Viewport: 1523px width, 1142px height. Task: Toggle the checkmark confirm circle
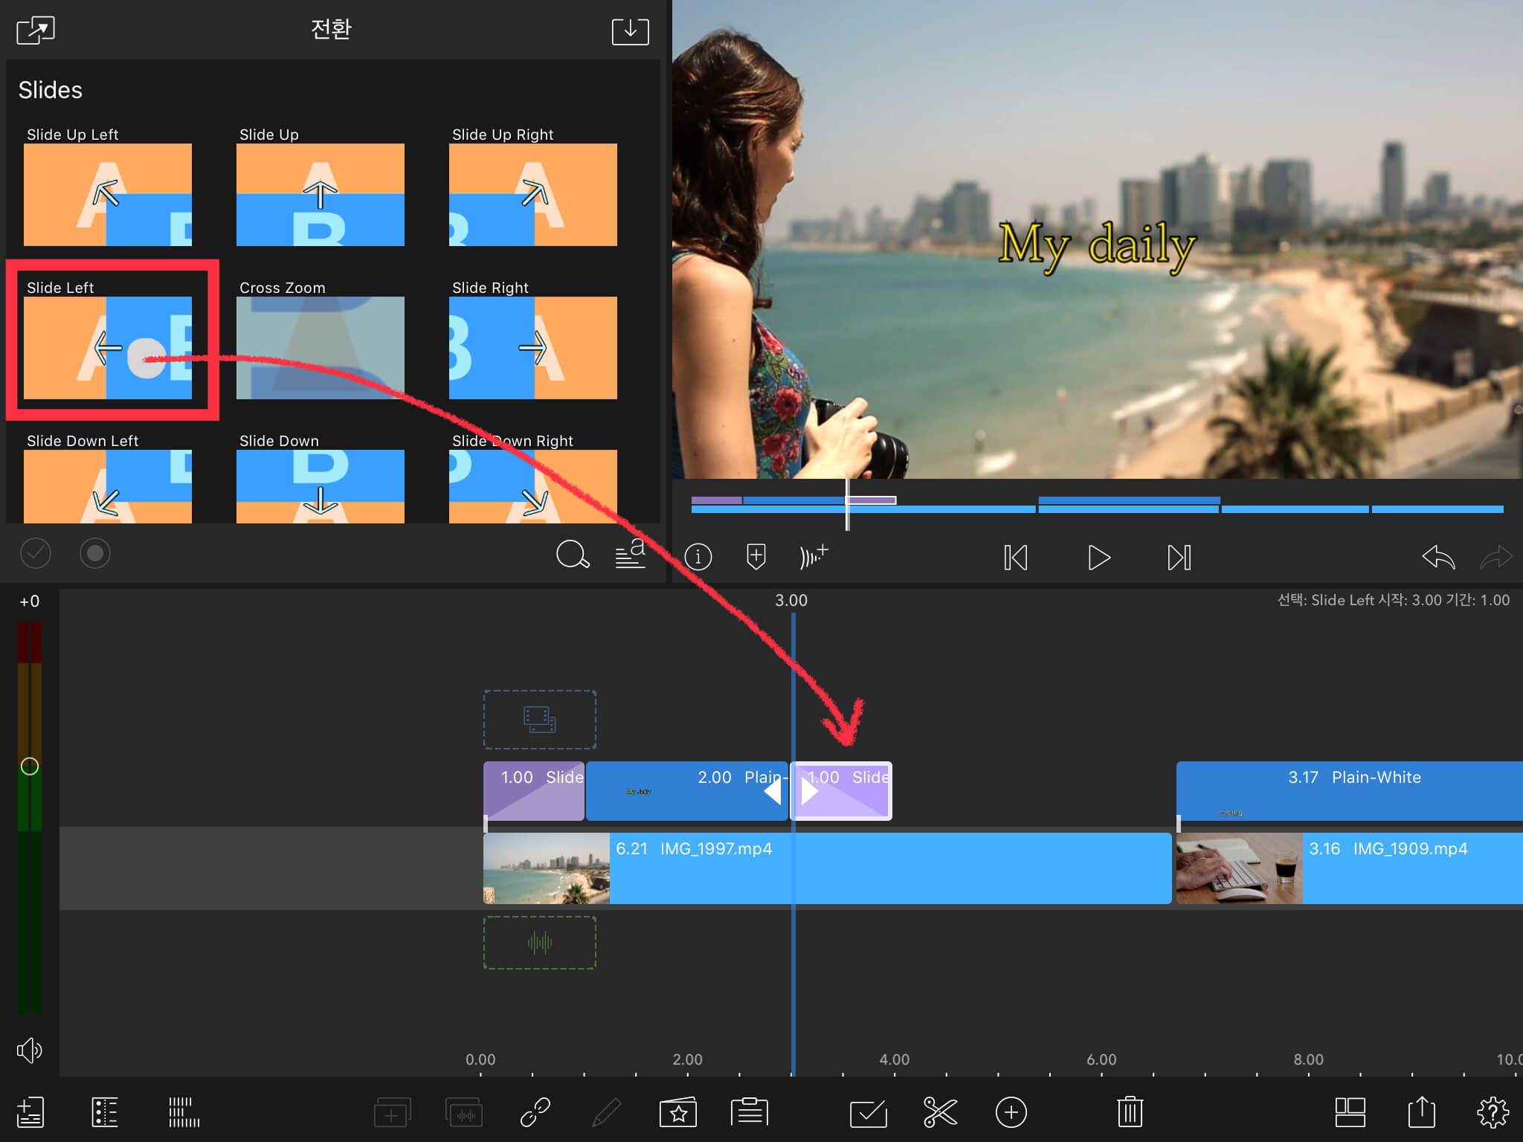(36, 553)
